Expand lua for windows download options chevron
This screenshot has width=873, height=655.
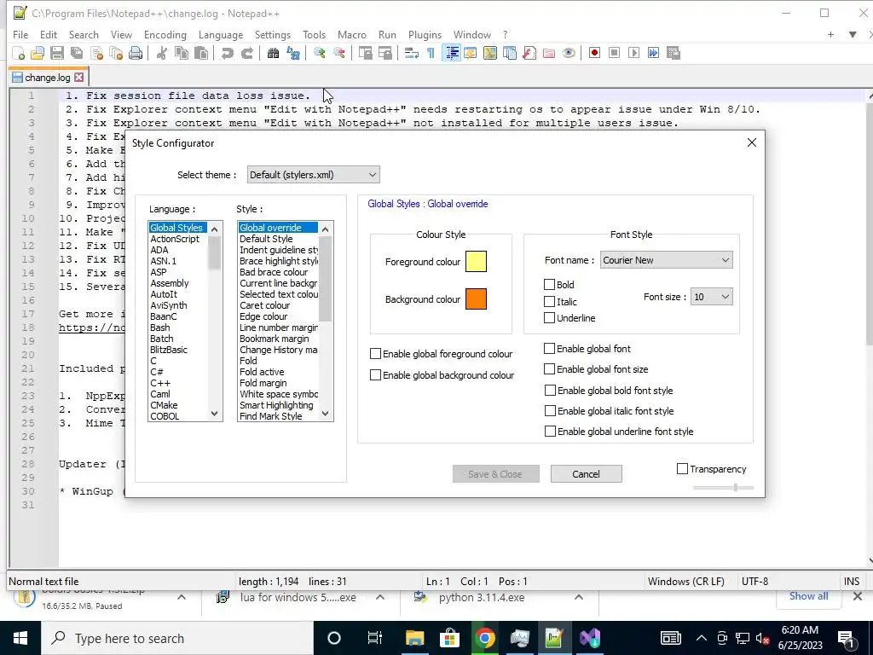tap(379, 597)
